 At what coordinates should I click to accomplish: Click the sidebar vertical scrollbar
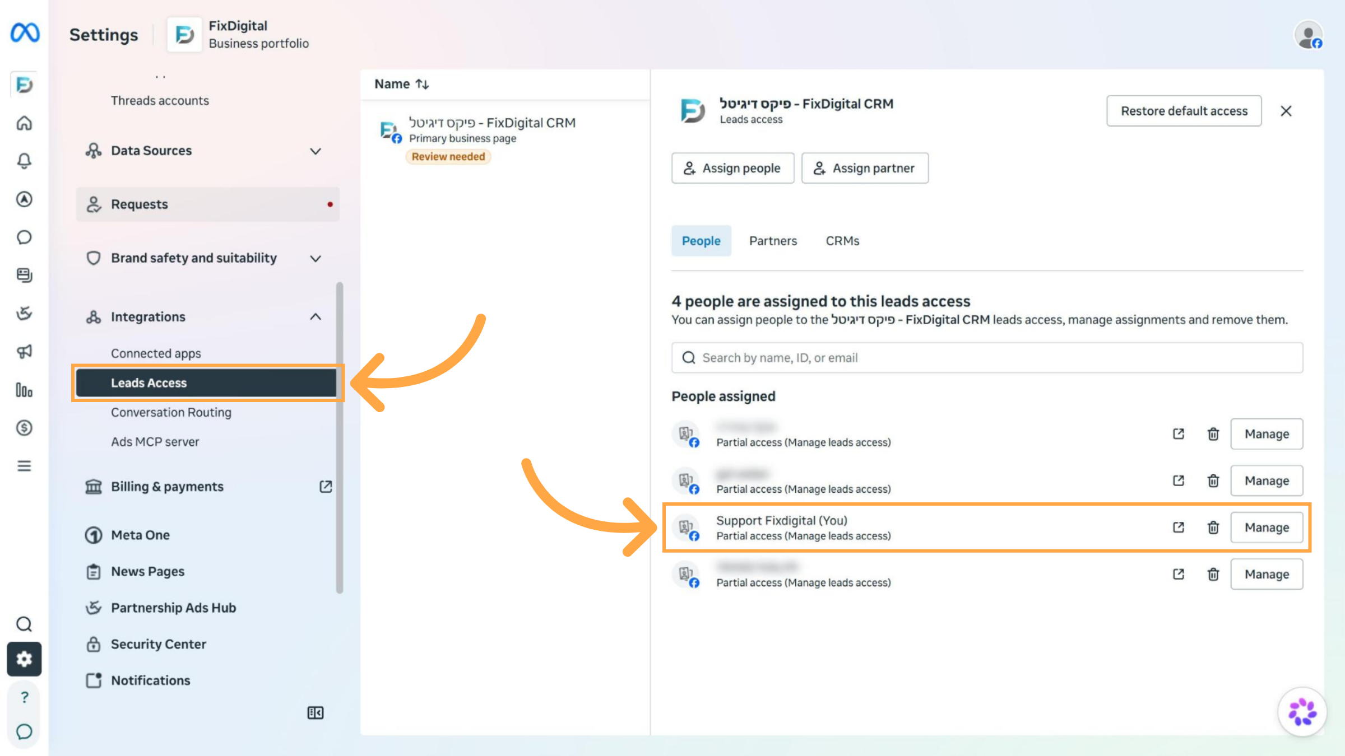(340, 438)
